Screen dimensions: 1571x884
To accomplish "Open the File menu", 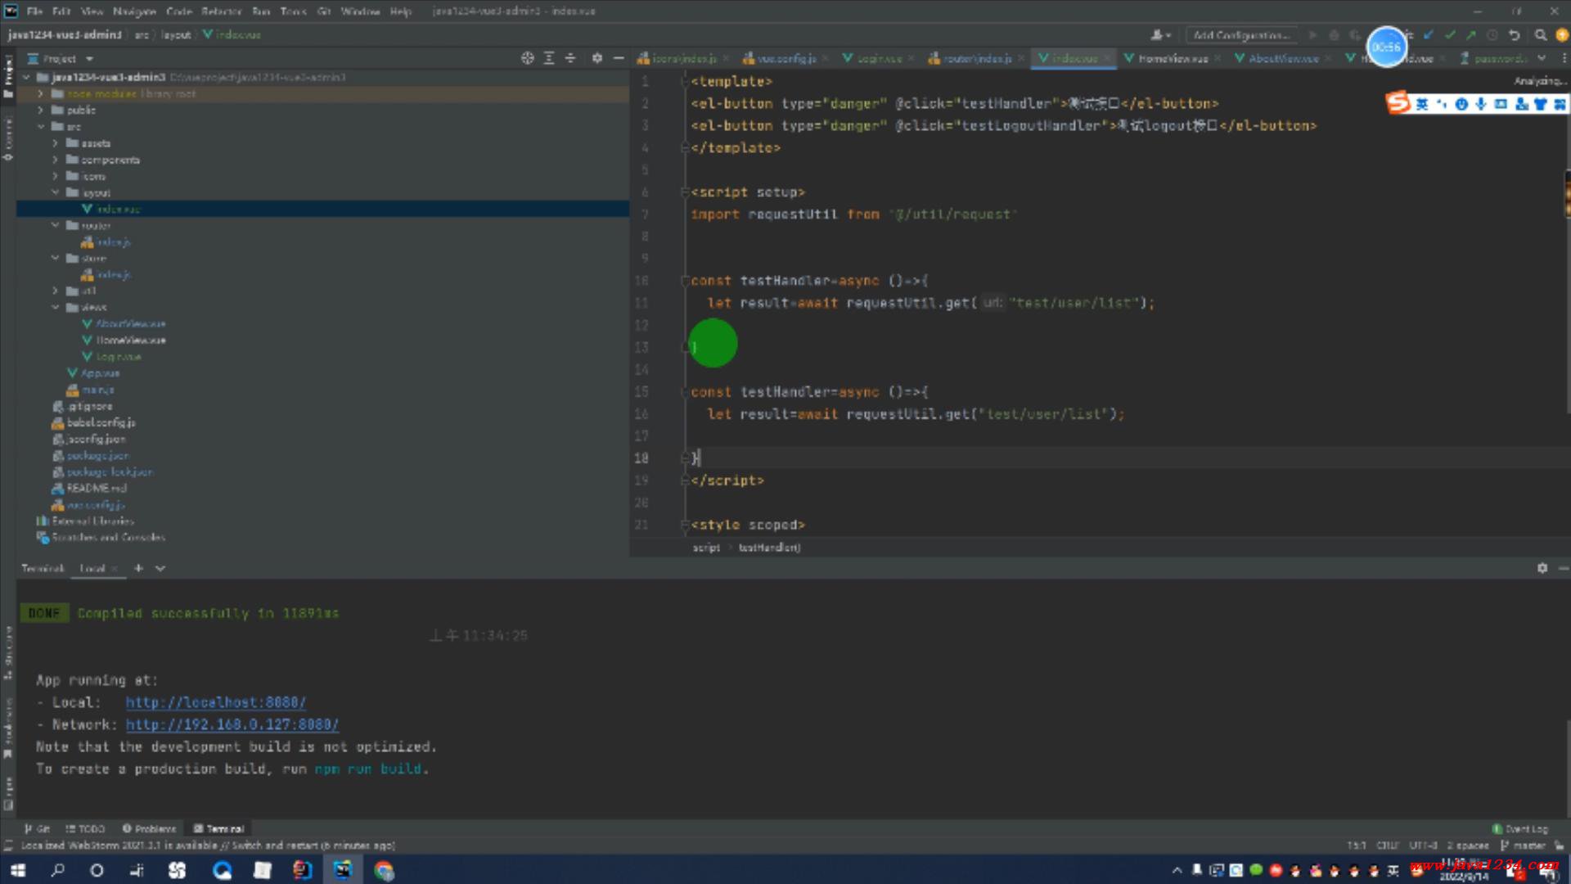I will tap(34, 11).
